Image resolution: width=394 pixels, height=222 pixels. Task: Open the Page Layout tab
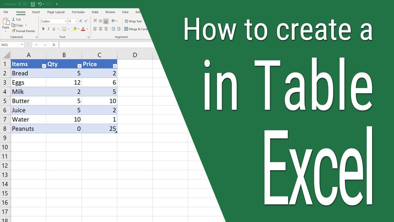coord(56,12)
